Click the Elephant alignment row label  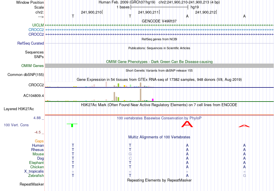pos(37,163)
